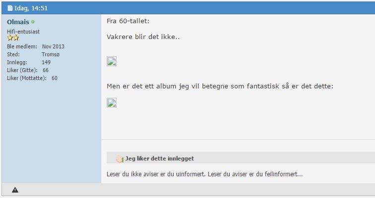Click the Liker (Mottatte) value 60

click(55, 78)
